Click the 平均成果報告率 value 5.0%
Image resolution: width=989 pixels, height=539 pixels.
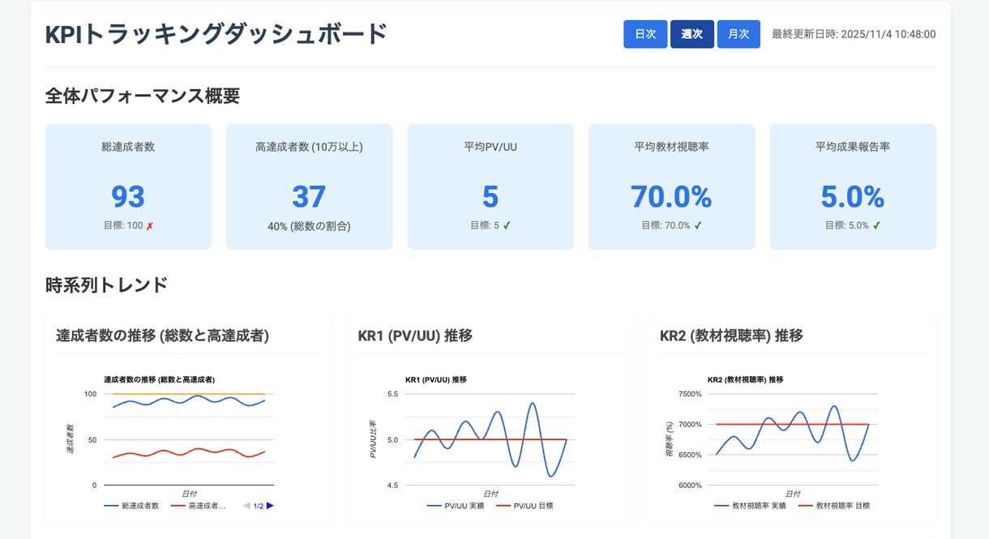(x=853, y=196)
